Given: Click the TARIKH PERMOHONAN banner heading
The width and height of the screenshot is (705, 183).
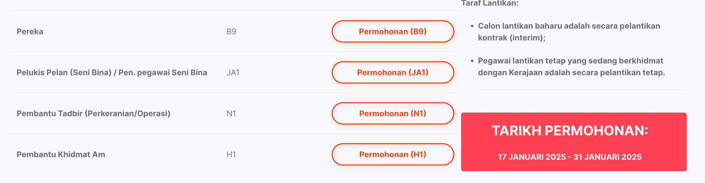Looking at the screenshot, I should pos(570,131).
